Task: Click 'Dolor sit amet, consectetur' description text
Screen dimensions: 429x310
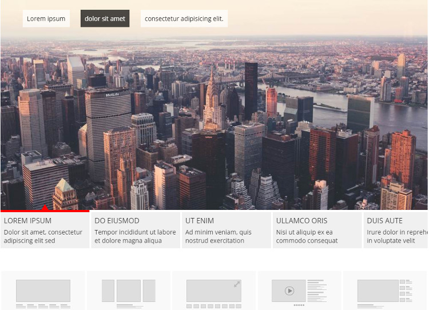Action: [43, 232]
